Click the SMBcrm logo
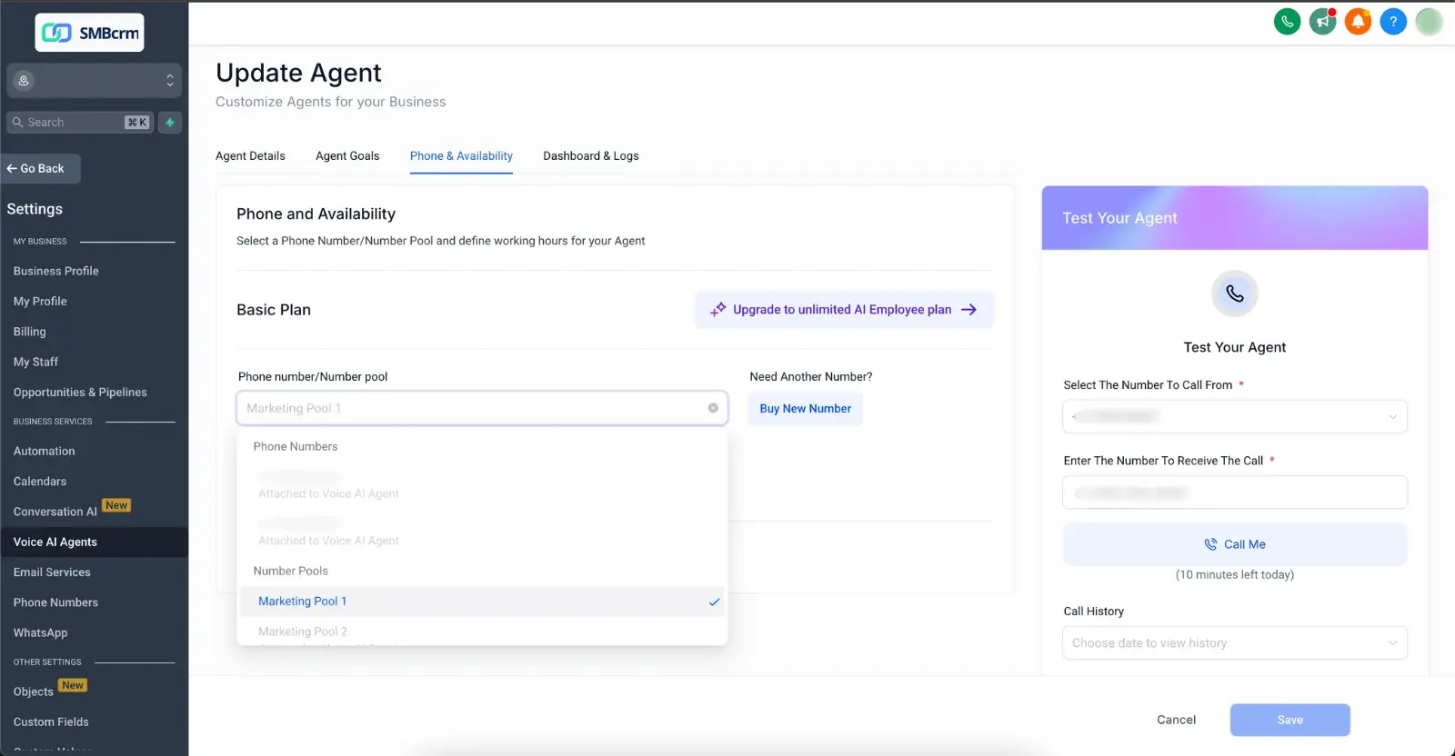Viewport: 1455px width, 756px height. [x=90, y=33]
